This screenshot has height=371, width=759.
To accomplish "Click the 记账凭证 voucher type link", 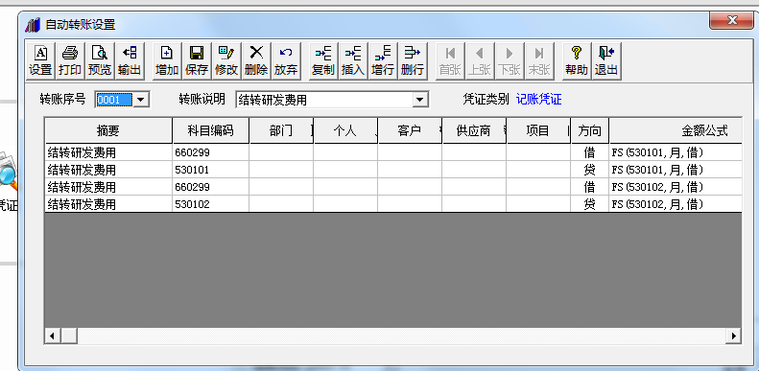I will point(538,100).
